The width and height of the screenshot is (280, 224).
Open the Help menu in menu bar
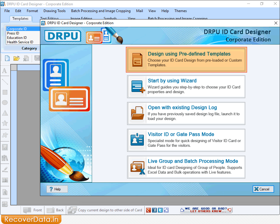pos(165,11)
